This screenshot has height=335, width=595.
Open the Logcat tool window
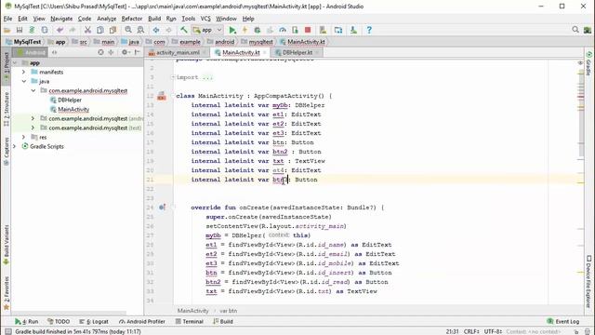tap(94, 321)
